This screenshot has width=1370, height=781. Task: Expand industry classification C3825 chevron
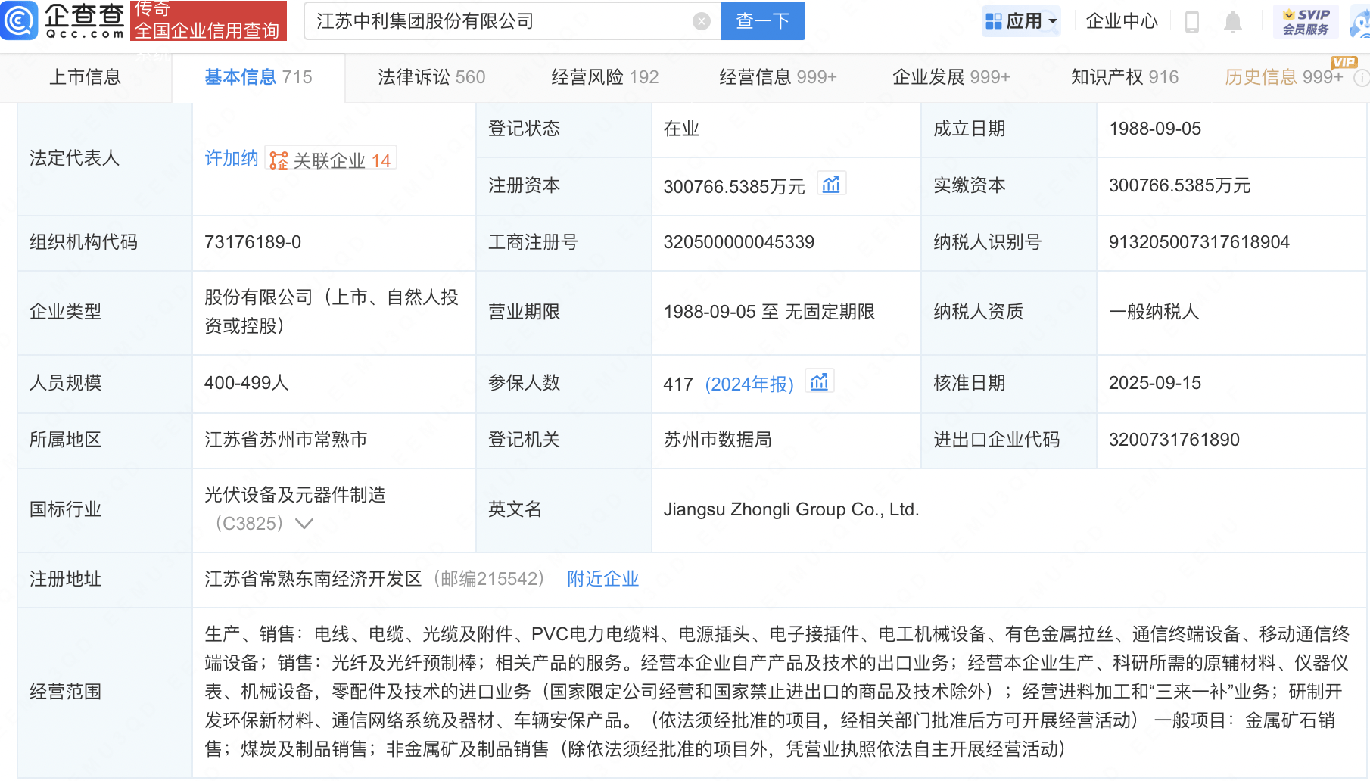tap(304, 524)
